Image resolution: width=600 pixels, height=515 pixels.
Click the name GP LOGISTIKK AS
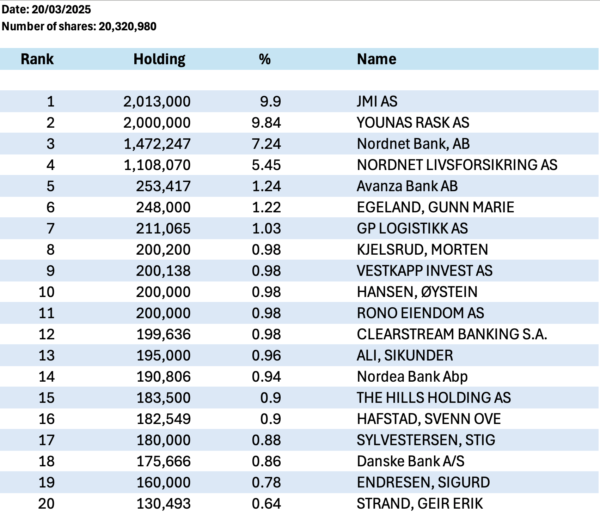412,229
